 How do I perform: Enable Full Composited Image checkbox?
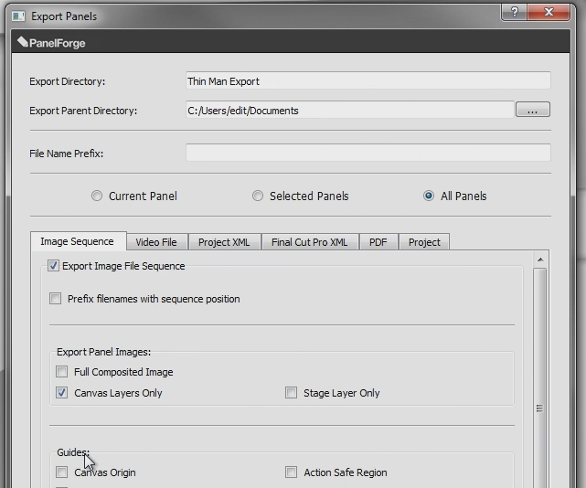click(62, 372)
